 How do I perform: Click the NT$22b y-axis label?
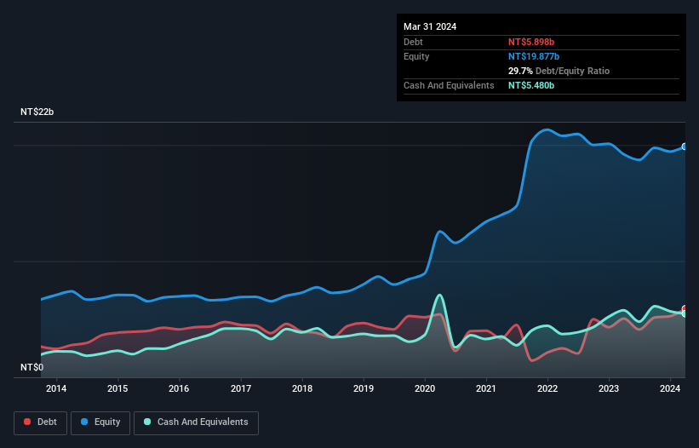pyautogui.click(x=37, y=112)
